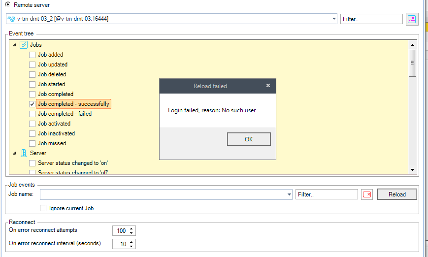Click the Reload button
Image resolution: width=428 pixels, height=257 pixels.
[x=397, y=194]
